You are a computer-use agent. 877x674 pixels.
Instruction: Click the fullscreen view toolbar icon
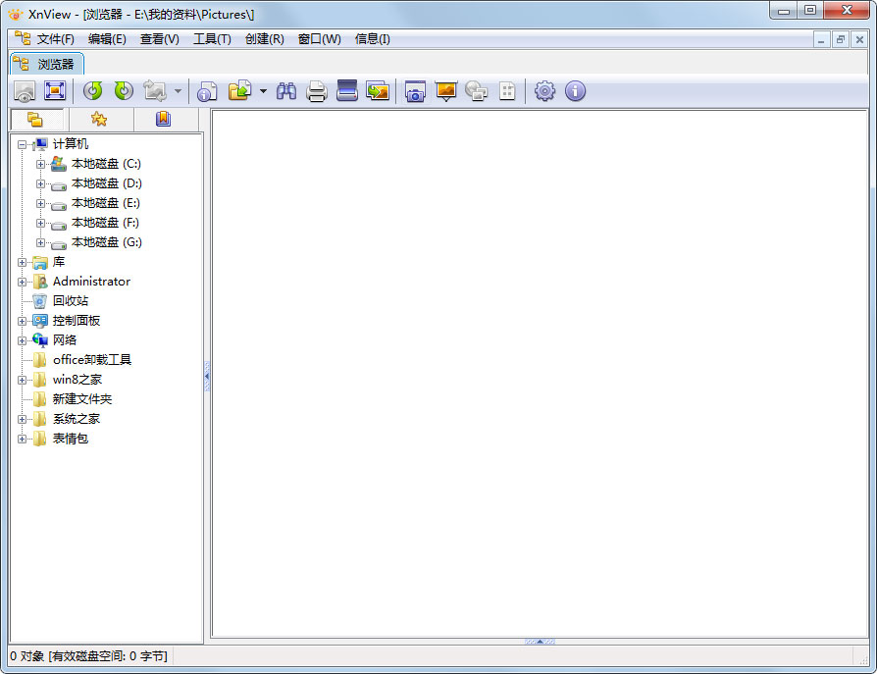pyautogui.click(x=55, y=91)
